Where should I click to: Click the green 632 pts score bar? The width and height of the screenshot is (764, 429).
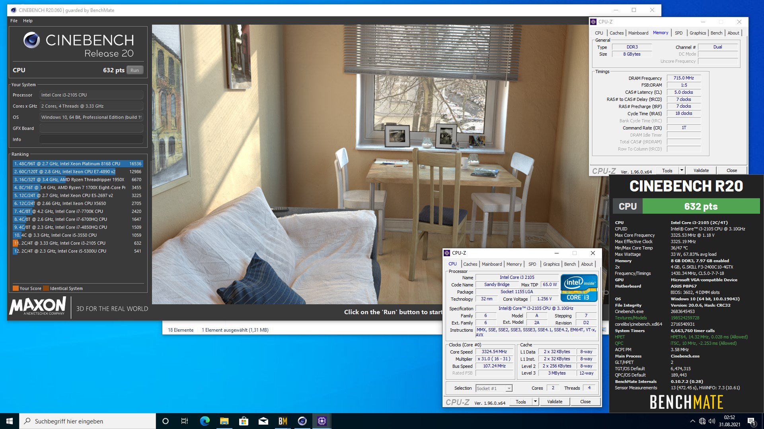pos(701,206)
